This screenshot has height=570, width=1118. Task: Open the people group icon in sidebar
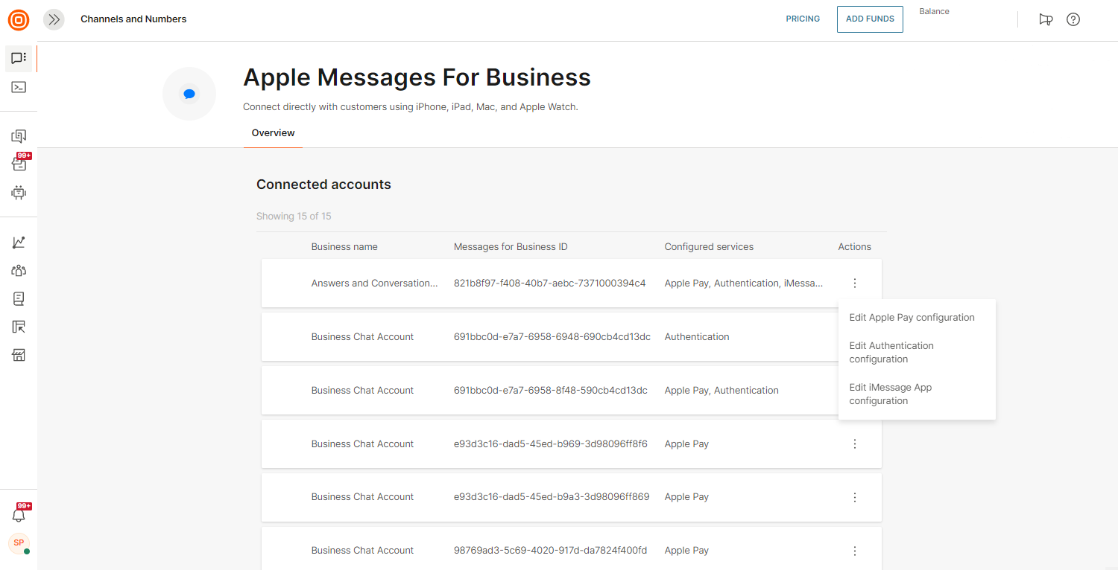19,271
